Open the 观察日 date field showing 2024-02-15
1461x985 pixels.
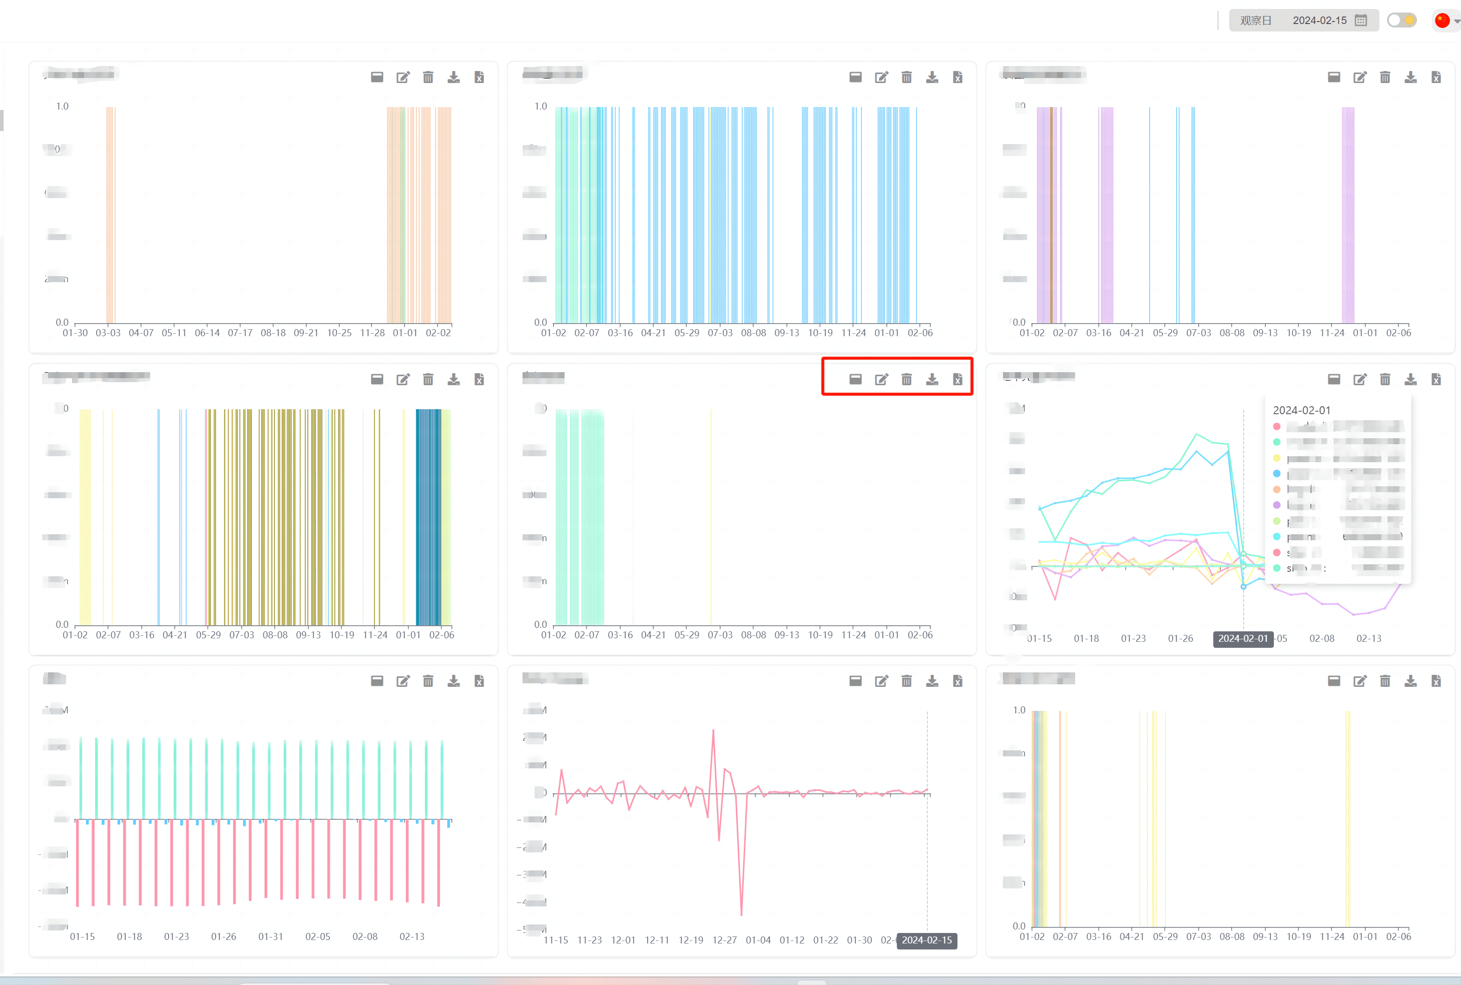1303,20
